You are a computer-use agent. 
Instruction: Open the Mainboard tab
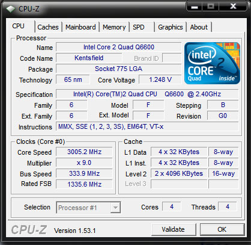point(80,27)
